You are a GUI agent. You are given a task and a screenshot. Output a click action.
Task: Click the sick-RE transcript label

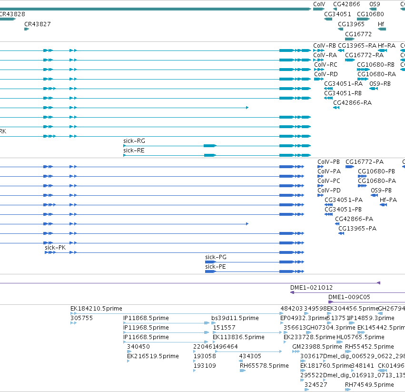(134, 151)
